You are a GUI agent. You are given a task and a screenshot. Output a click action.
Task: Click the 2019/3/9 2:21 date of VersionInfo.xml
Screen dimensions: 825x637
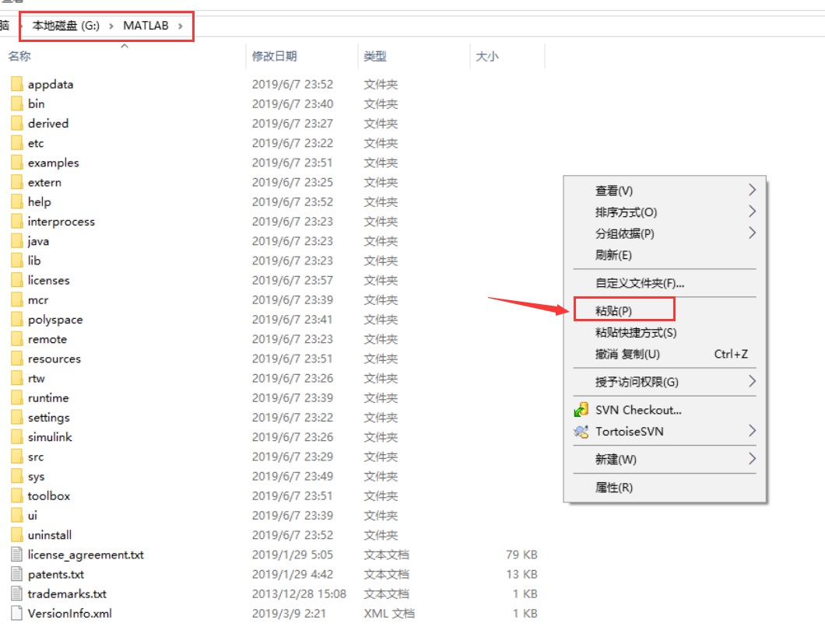click(288, 614)
